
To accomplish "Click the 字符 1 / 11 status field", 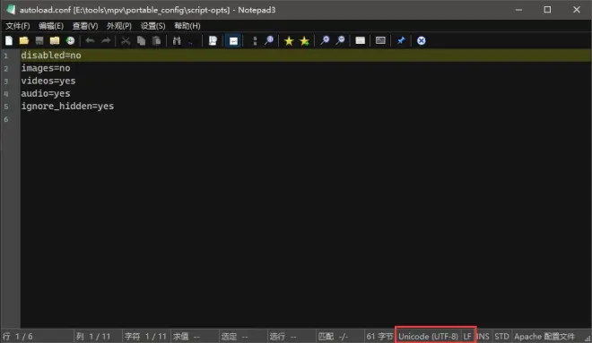I will pos(146,336).
